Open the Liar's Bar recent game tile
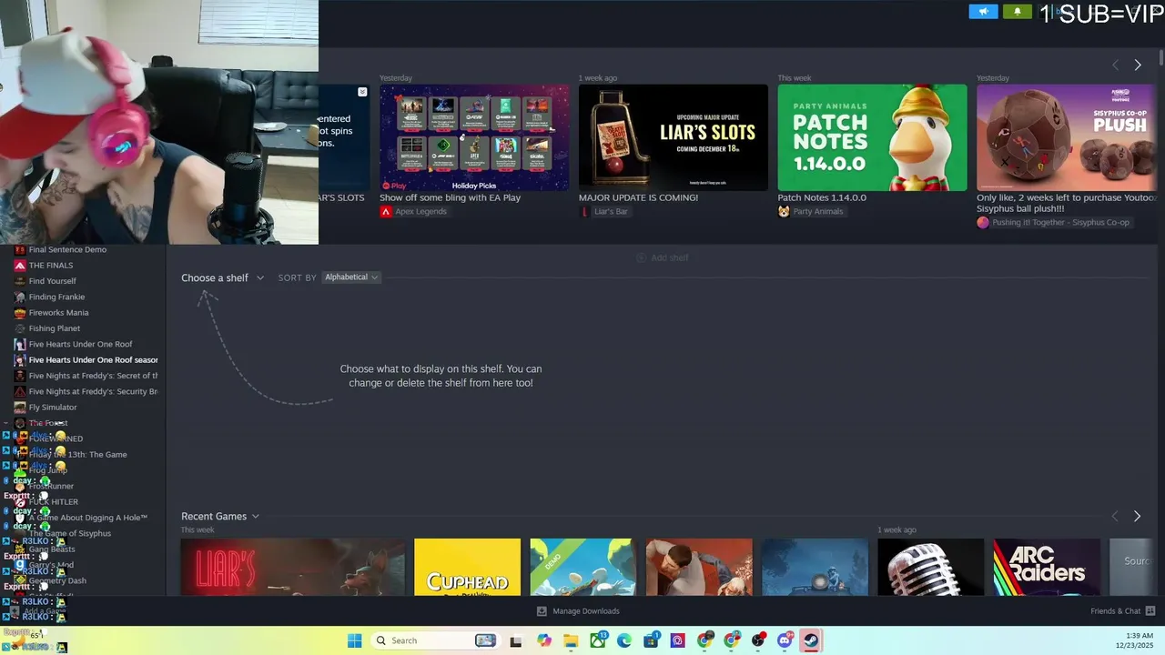 (293, 567)
